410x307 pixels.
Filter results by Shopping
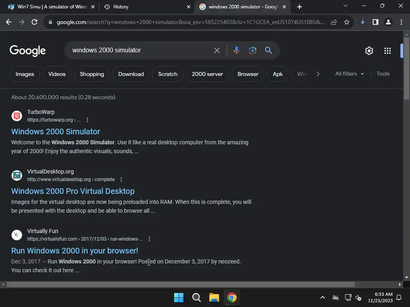coord(92,74)
